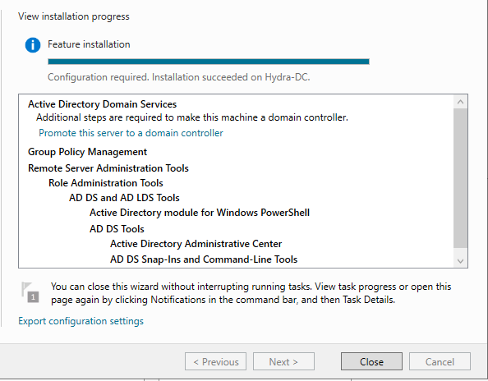Viewport: 488px width, 381px height.
Task: Click the Next button
Action: click(283, 361)
